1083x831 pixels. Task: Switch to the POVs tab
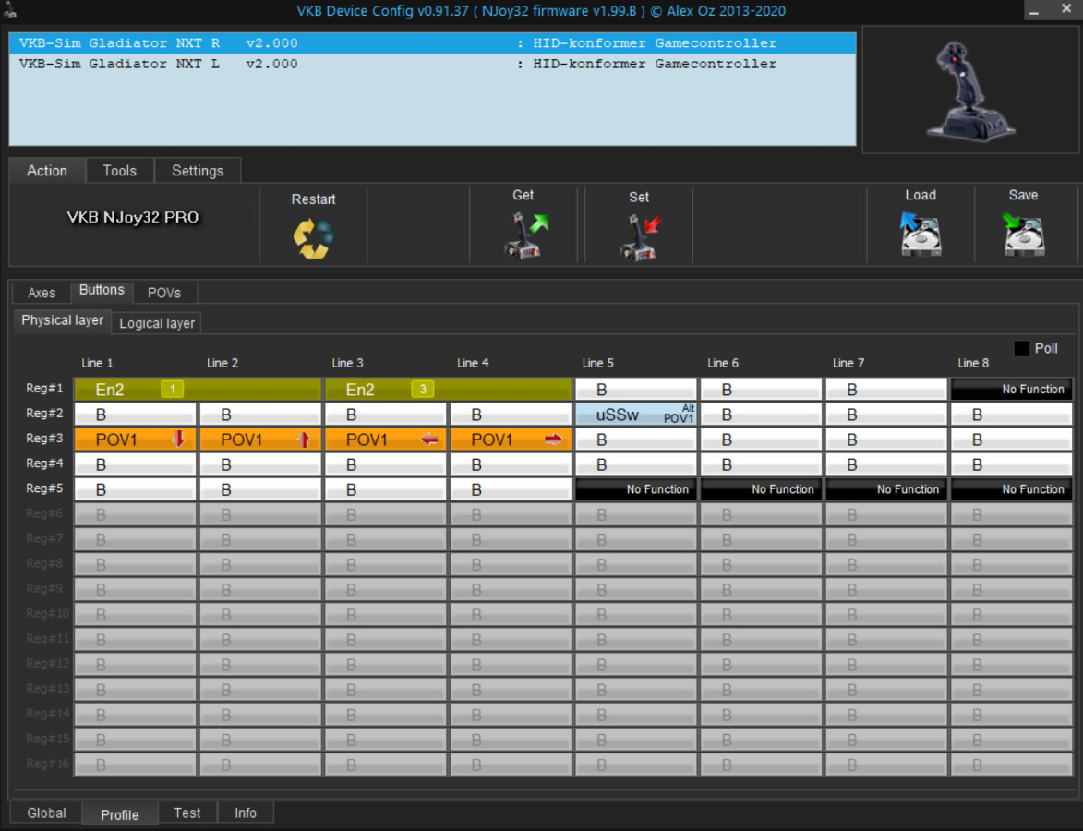tap(164, 293)
